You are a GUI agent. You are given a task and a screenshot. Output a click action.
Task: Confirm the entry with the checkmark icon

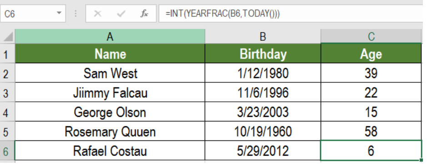[x=121, y=13]
